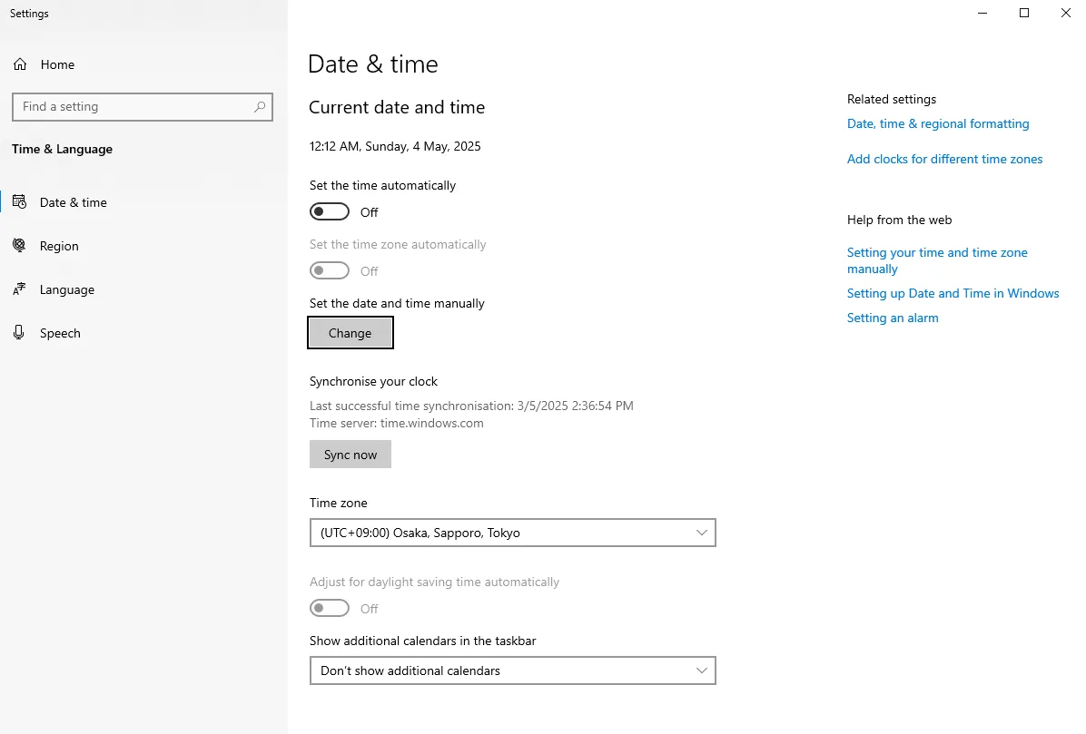Viewport: 1086px width, 734px height.
Task: Open the Time zone dropdown
Action: [x=512, y=533]
